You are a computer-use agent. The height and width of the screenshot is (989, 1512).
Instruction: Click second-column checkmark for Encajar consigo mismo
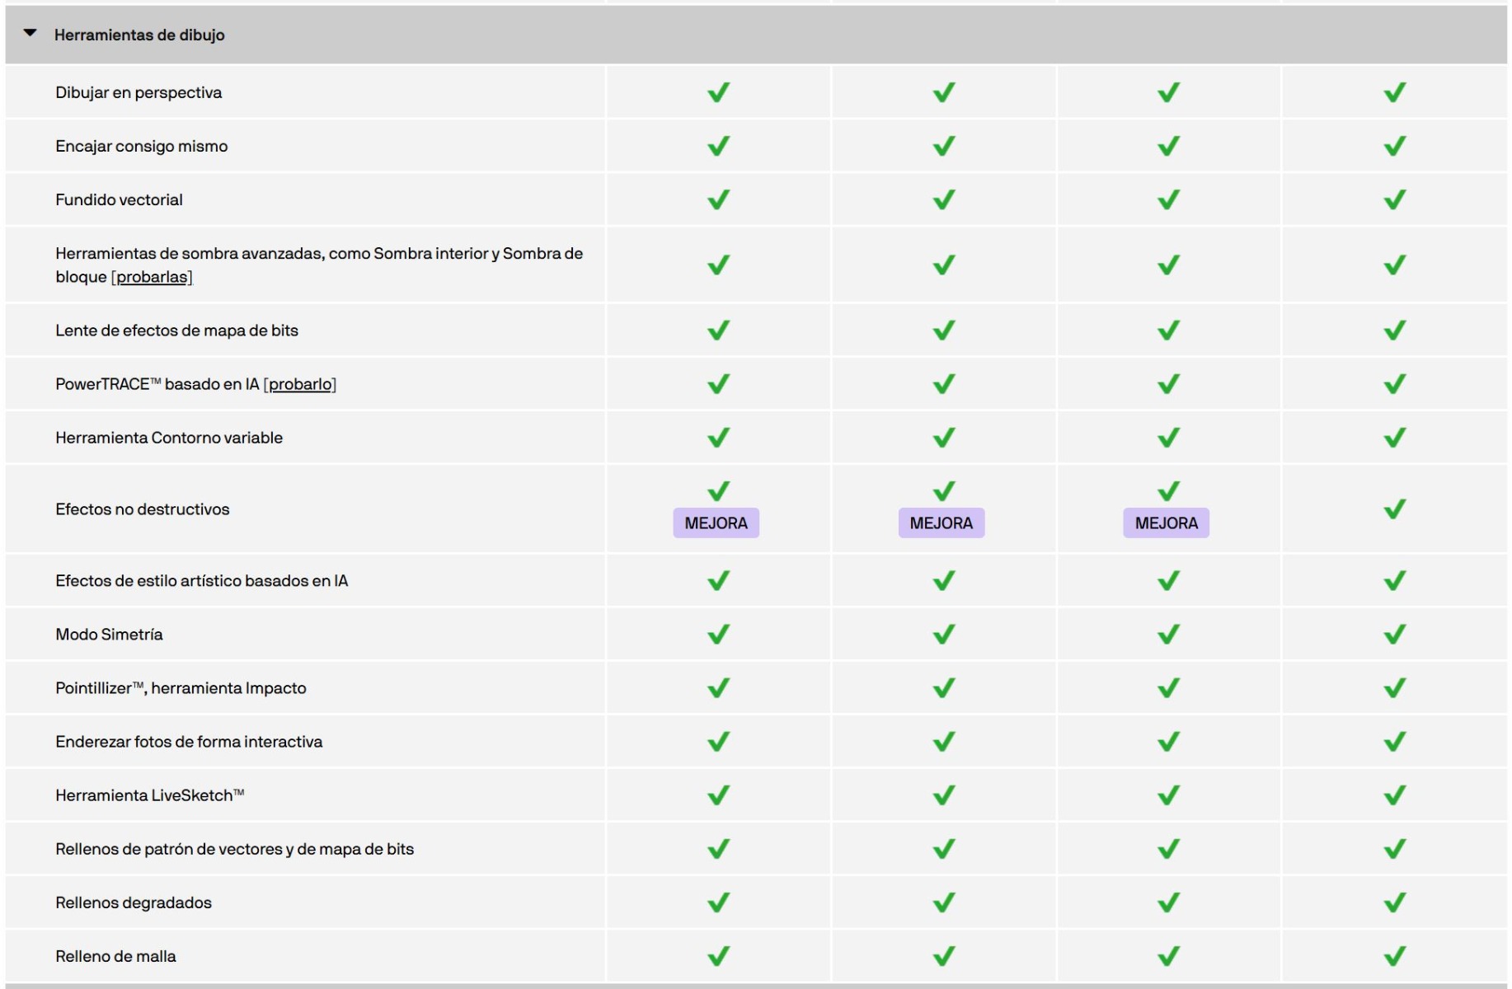point(943,146)
